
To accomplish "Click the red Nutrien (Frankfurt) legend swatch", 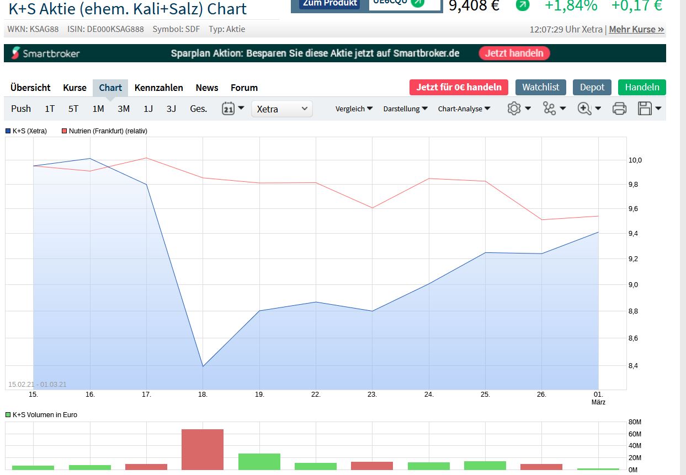I will (x=64, y=131).
